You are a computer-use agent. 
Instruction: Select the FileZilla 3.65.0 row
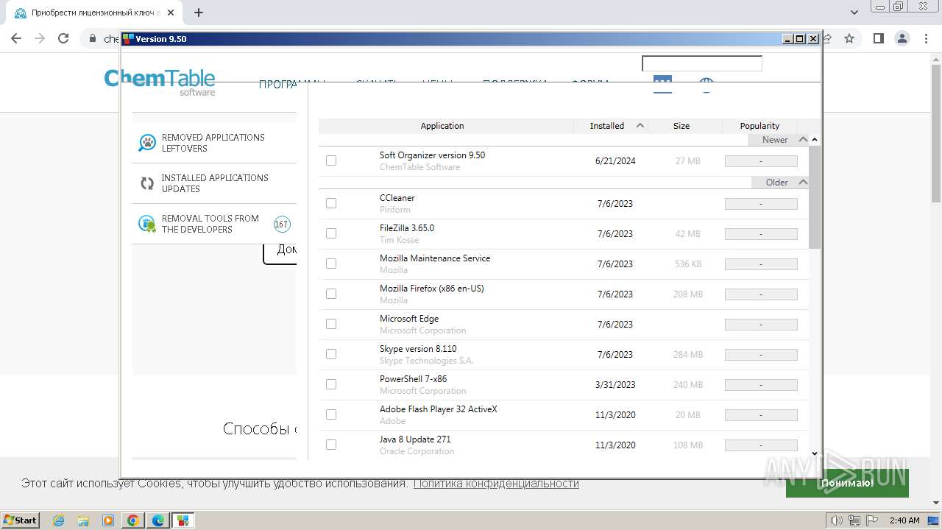[564, 233]
